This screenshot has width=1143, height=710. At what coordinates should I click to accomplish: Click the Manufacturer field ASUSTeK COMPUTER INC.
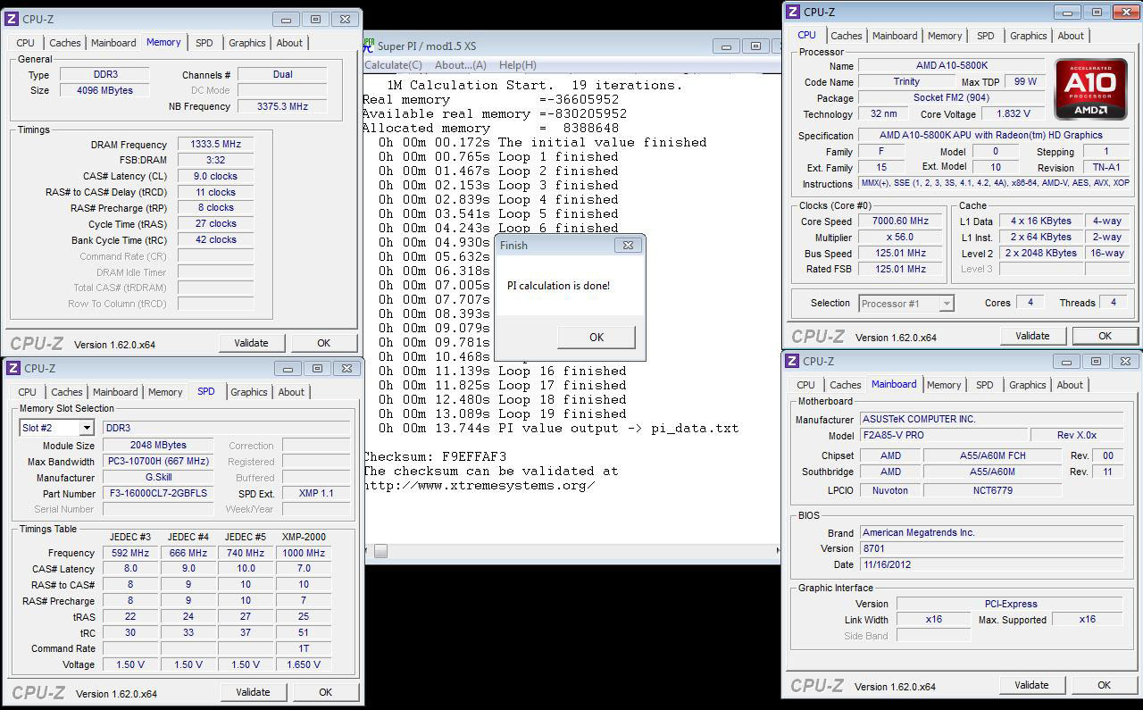pyautogui.click(x=991, y=420)
